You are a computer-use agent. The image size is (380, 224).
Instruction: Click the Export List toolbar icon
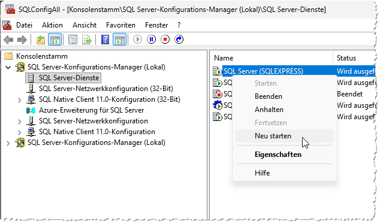(x=87, y=40)
